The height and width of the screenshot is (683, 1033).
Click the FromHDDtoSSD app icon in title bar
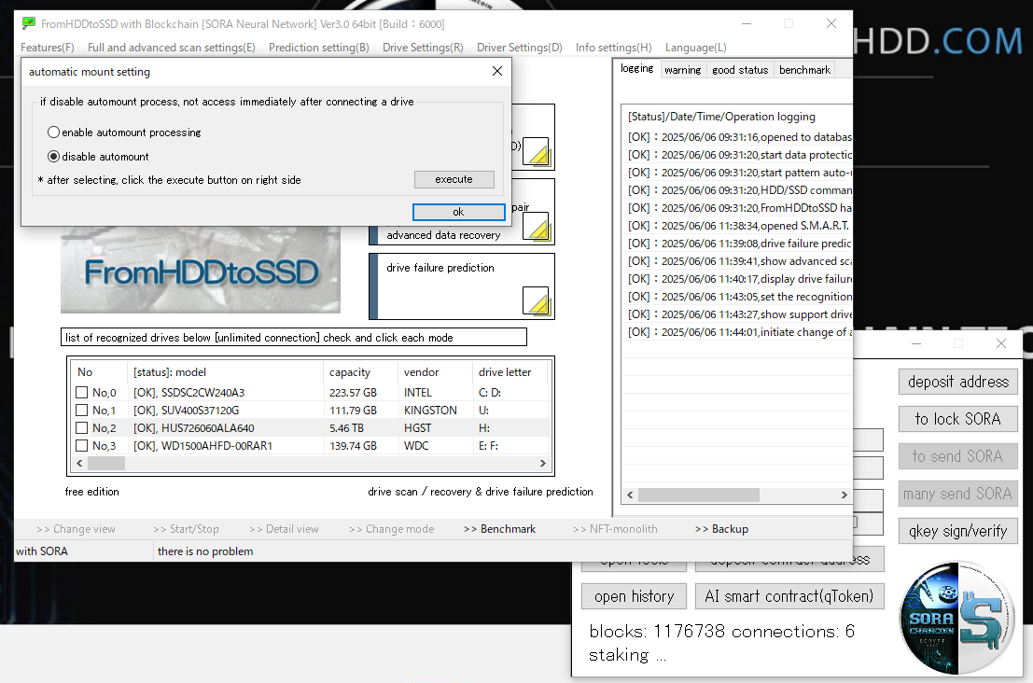point(28,23)
